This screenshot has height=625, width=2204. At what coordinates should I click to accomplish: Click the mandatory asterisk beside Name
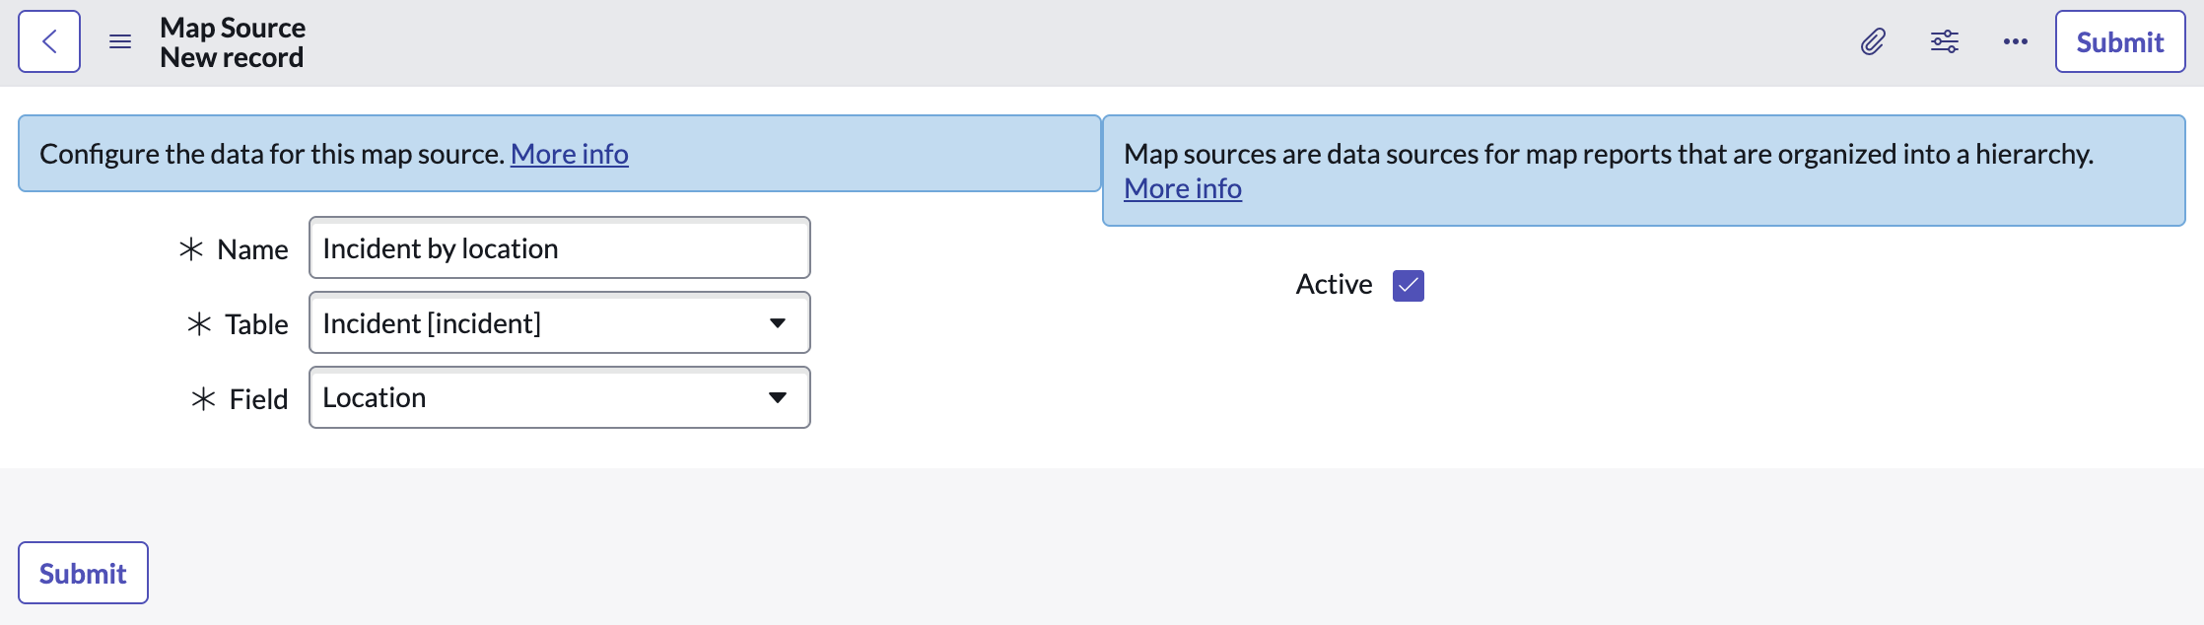tap(193, 249)
